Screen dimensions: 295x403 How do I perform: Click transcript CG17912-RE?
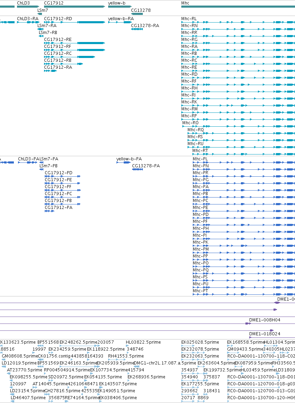(58, 40)
